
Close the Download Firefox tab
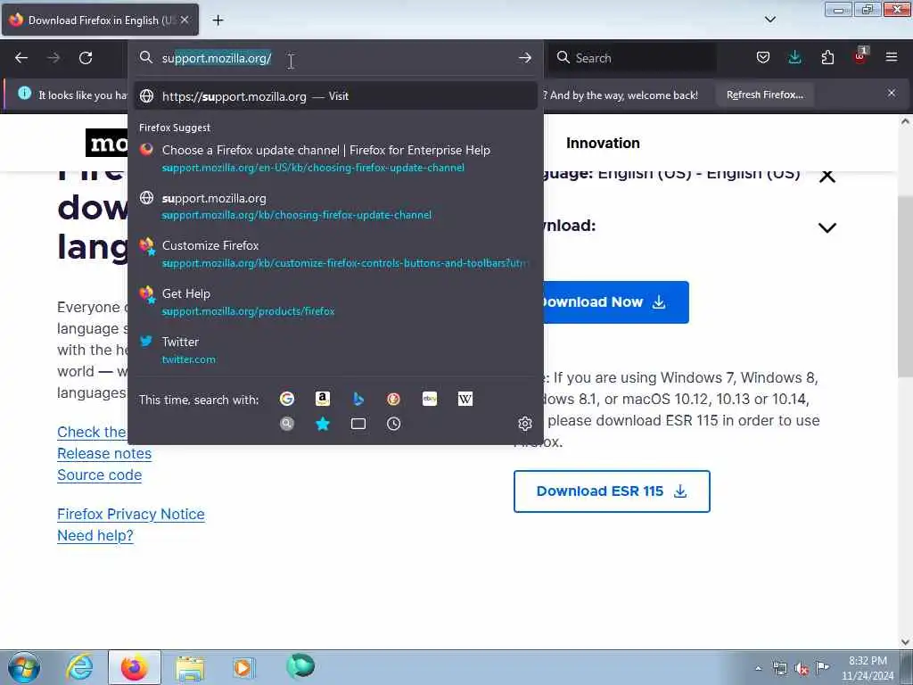(x=185, y=20)
